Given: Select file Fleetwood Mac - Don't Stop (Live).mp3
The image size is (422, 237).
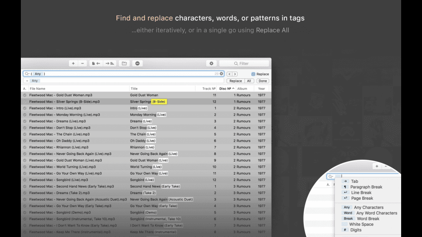Looking at the screenshot, I should (x=60, y=128).
